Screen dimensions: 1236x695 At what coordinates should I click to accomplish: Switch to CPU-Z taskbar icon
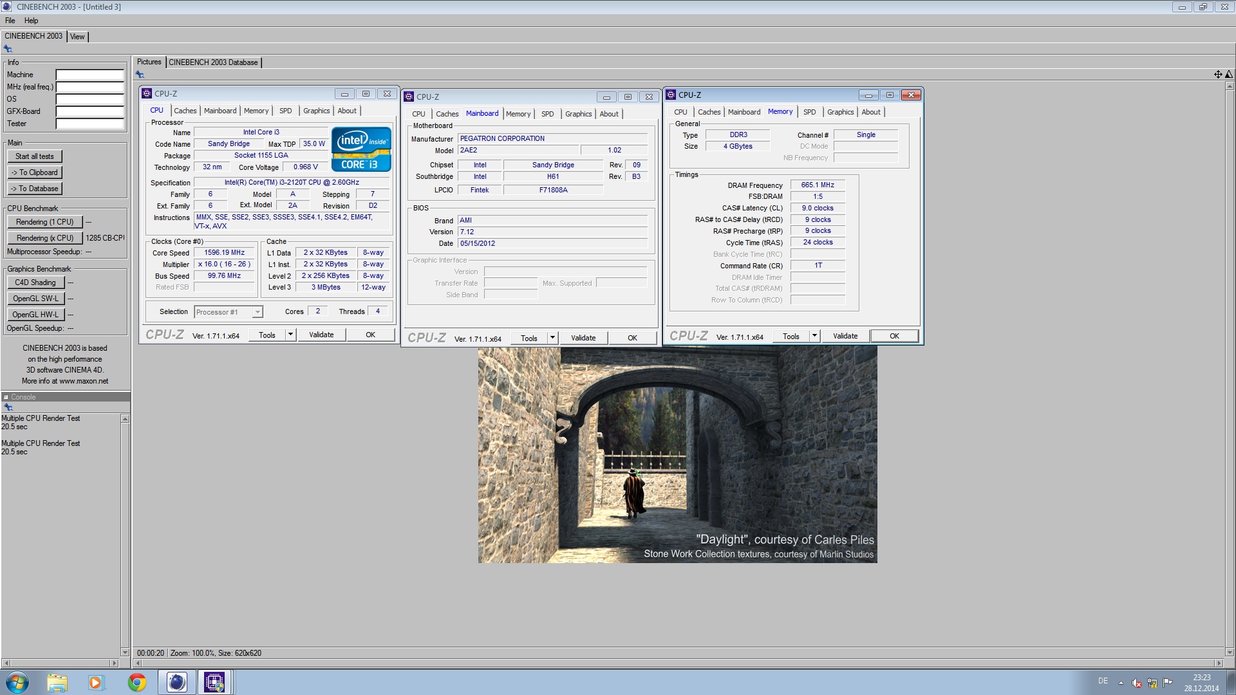(x=214, y=682)
